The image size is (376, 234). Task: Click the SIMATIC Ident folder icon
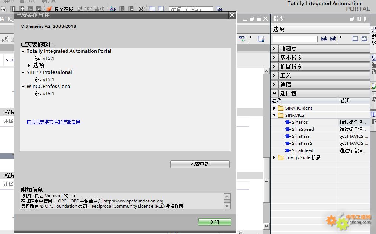pyautogui.click(x=281, y=108)
